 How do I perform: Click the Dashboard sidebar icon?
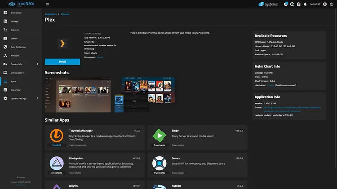(5, 13)
